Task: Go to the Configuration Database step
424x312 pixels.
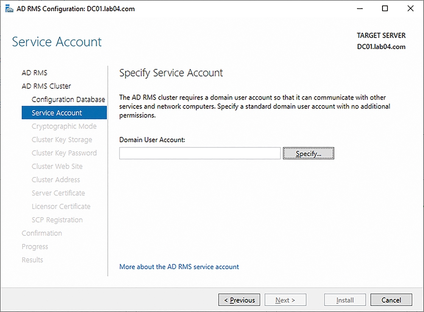Action: coord(68,100)
